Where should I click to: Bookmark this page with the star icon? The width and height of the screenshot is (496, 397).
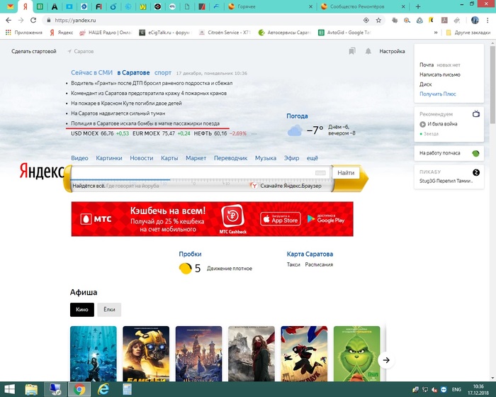coord(378,21)
